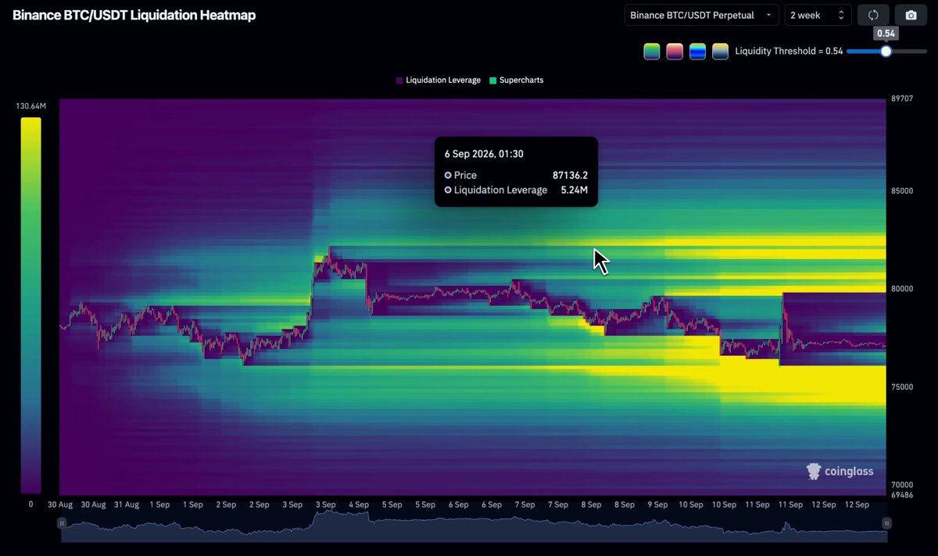
Task: Click the tooltip price value 87136.2
Action: (570, 176)
